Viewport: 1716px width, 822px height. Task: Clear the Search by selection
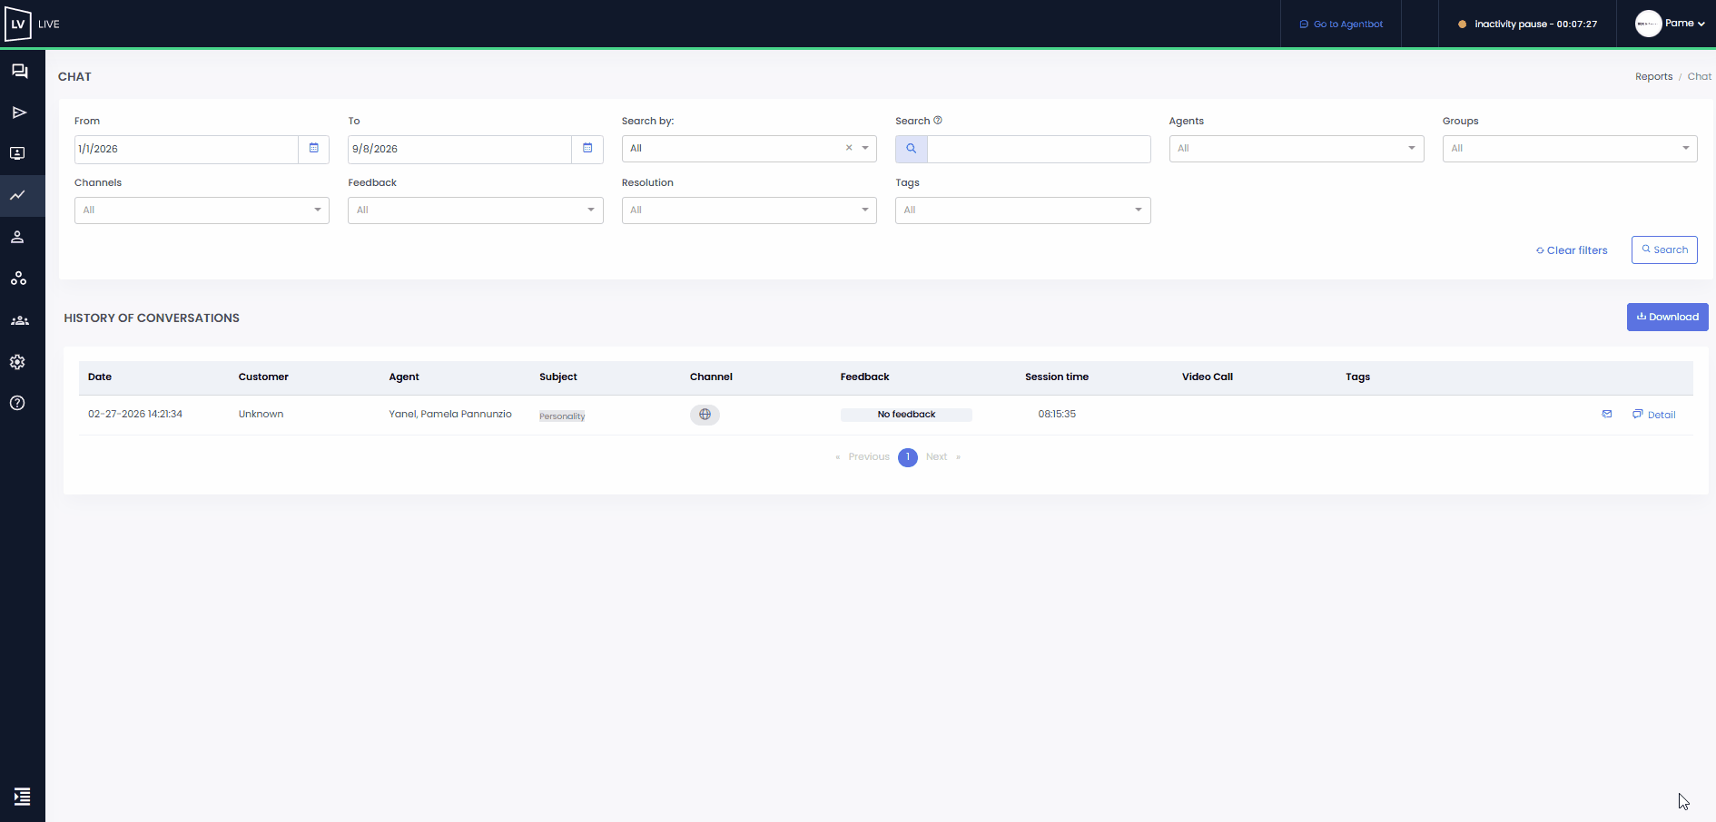pos(849,148)
